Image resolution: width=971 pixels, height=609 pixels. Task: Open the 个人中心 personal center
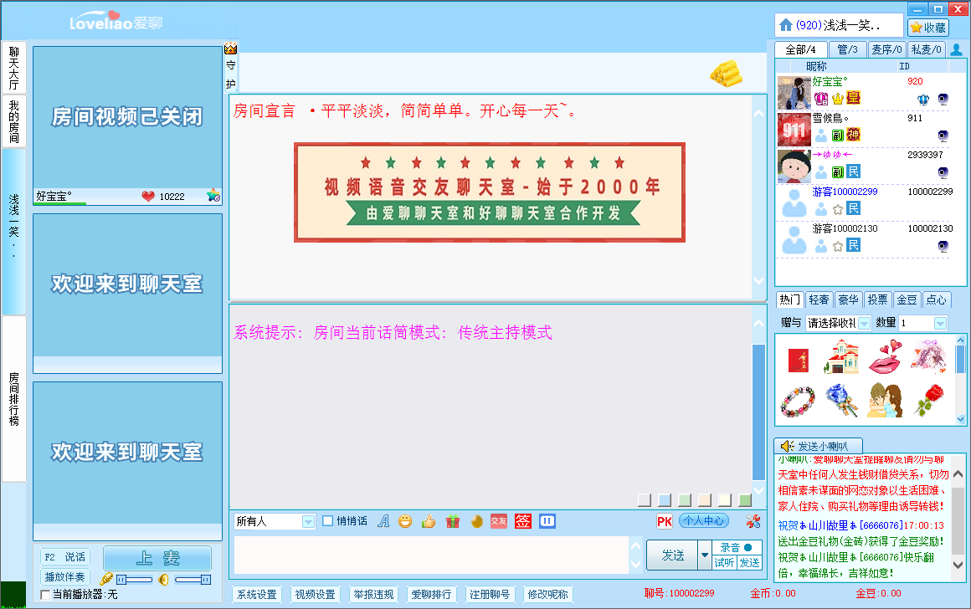coord(704,521)
